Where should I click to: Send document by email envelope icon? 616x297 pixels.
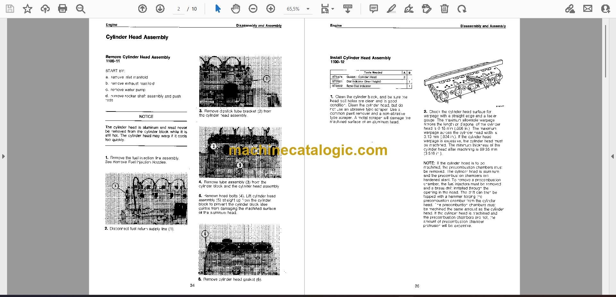click(x=588, y=9)
